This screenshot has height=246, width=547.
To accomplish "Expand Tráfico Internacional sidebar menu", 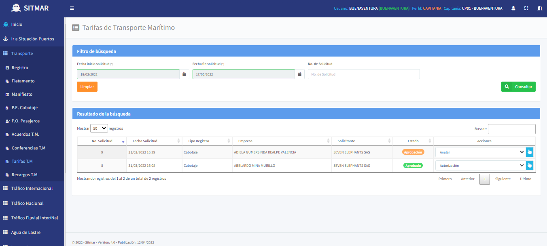I will [x=32, y=188].
